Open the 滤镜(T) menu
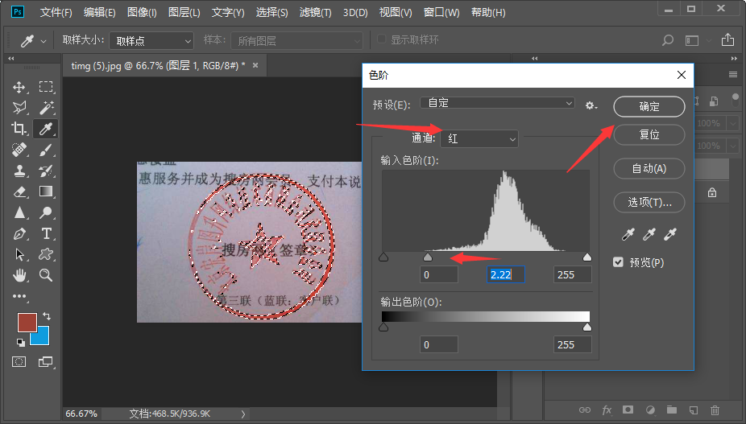 tap(316, 12)
